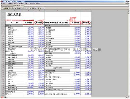Select the 资产负债表 title cell
The image size is (130, 99).
pyautogui.click(x=14, y=14)
